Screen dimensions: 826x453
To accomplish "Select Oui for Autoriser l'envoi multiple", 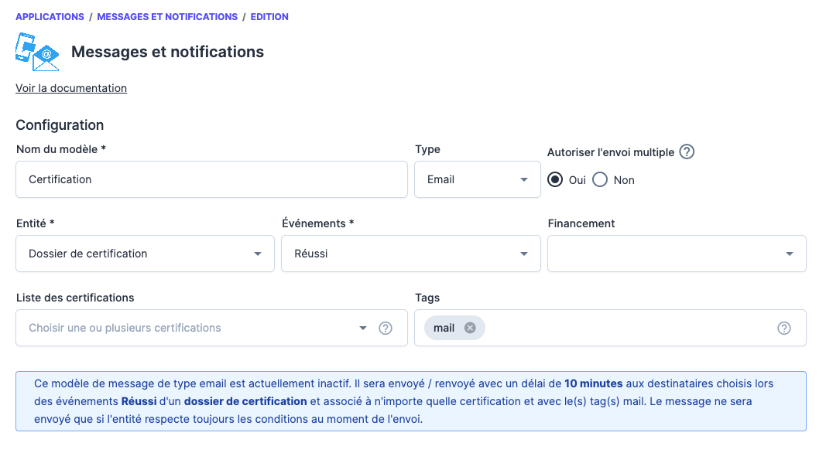I will click(555, 180).
